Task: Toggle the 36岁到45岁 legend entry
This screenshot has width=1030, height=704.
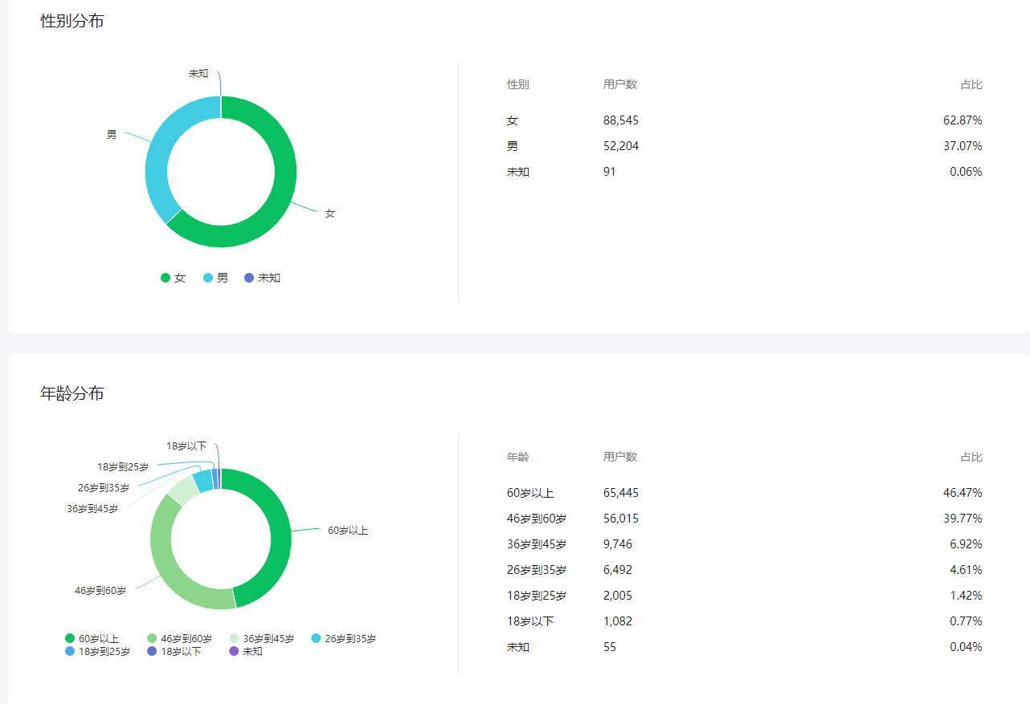Action: (261, 639)
